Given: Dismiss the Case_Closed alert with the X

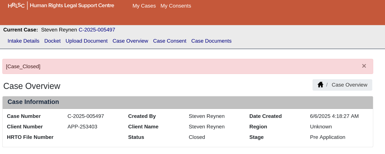Looking at the screenshot, I should pos(364,66).
